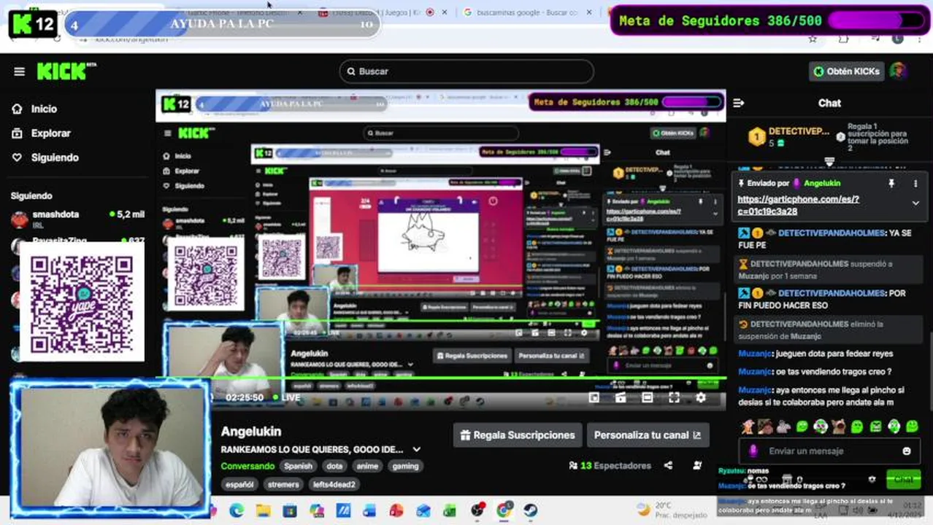Viewport: 933px width, 525px height.
Task: Open Explorar in the sidebar
Action: point(50,133)
